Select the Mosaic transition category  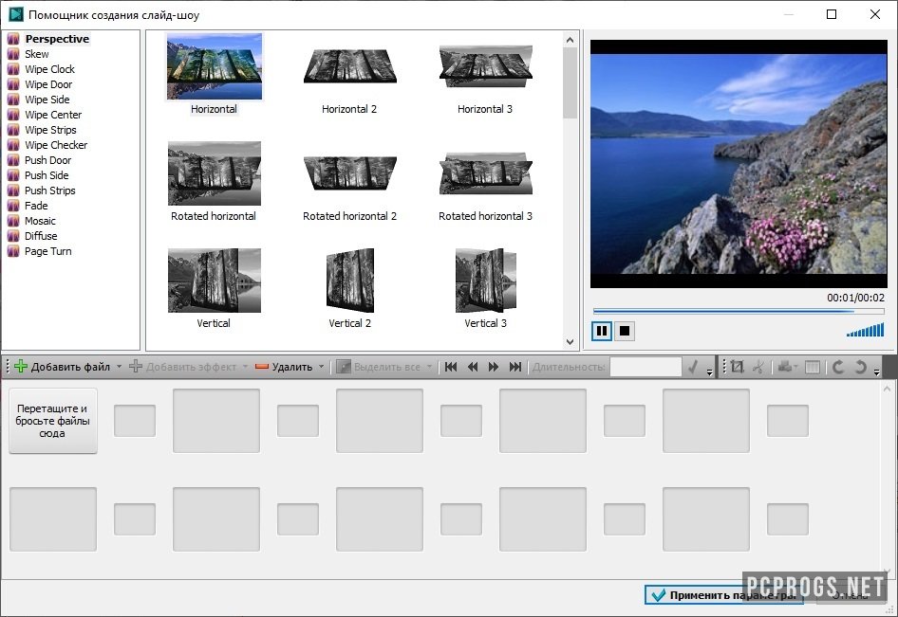(40, 221)
